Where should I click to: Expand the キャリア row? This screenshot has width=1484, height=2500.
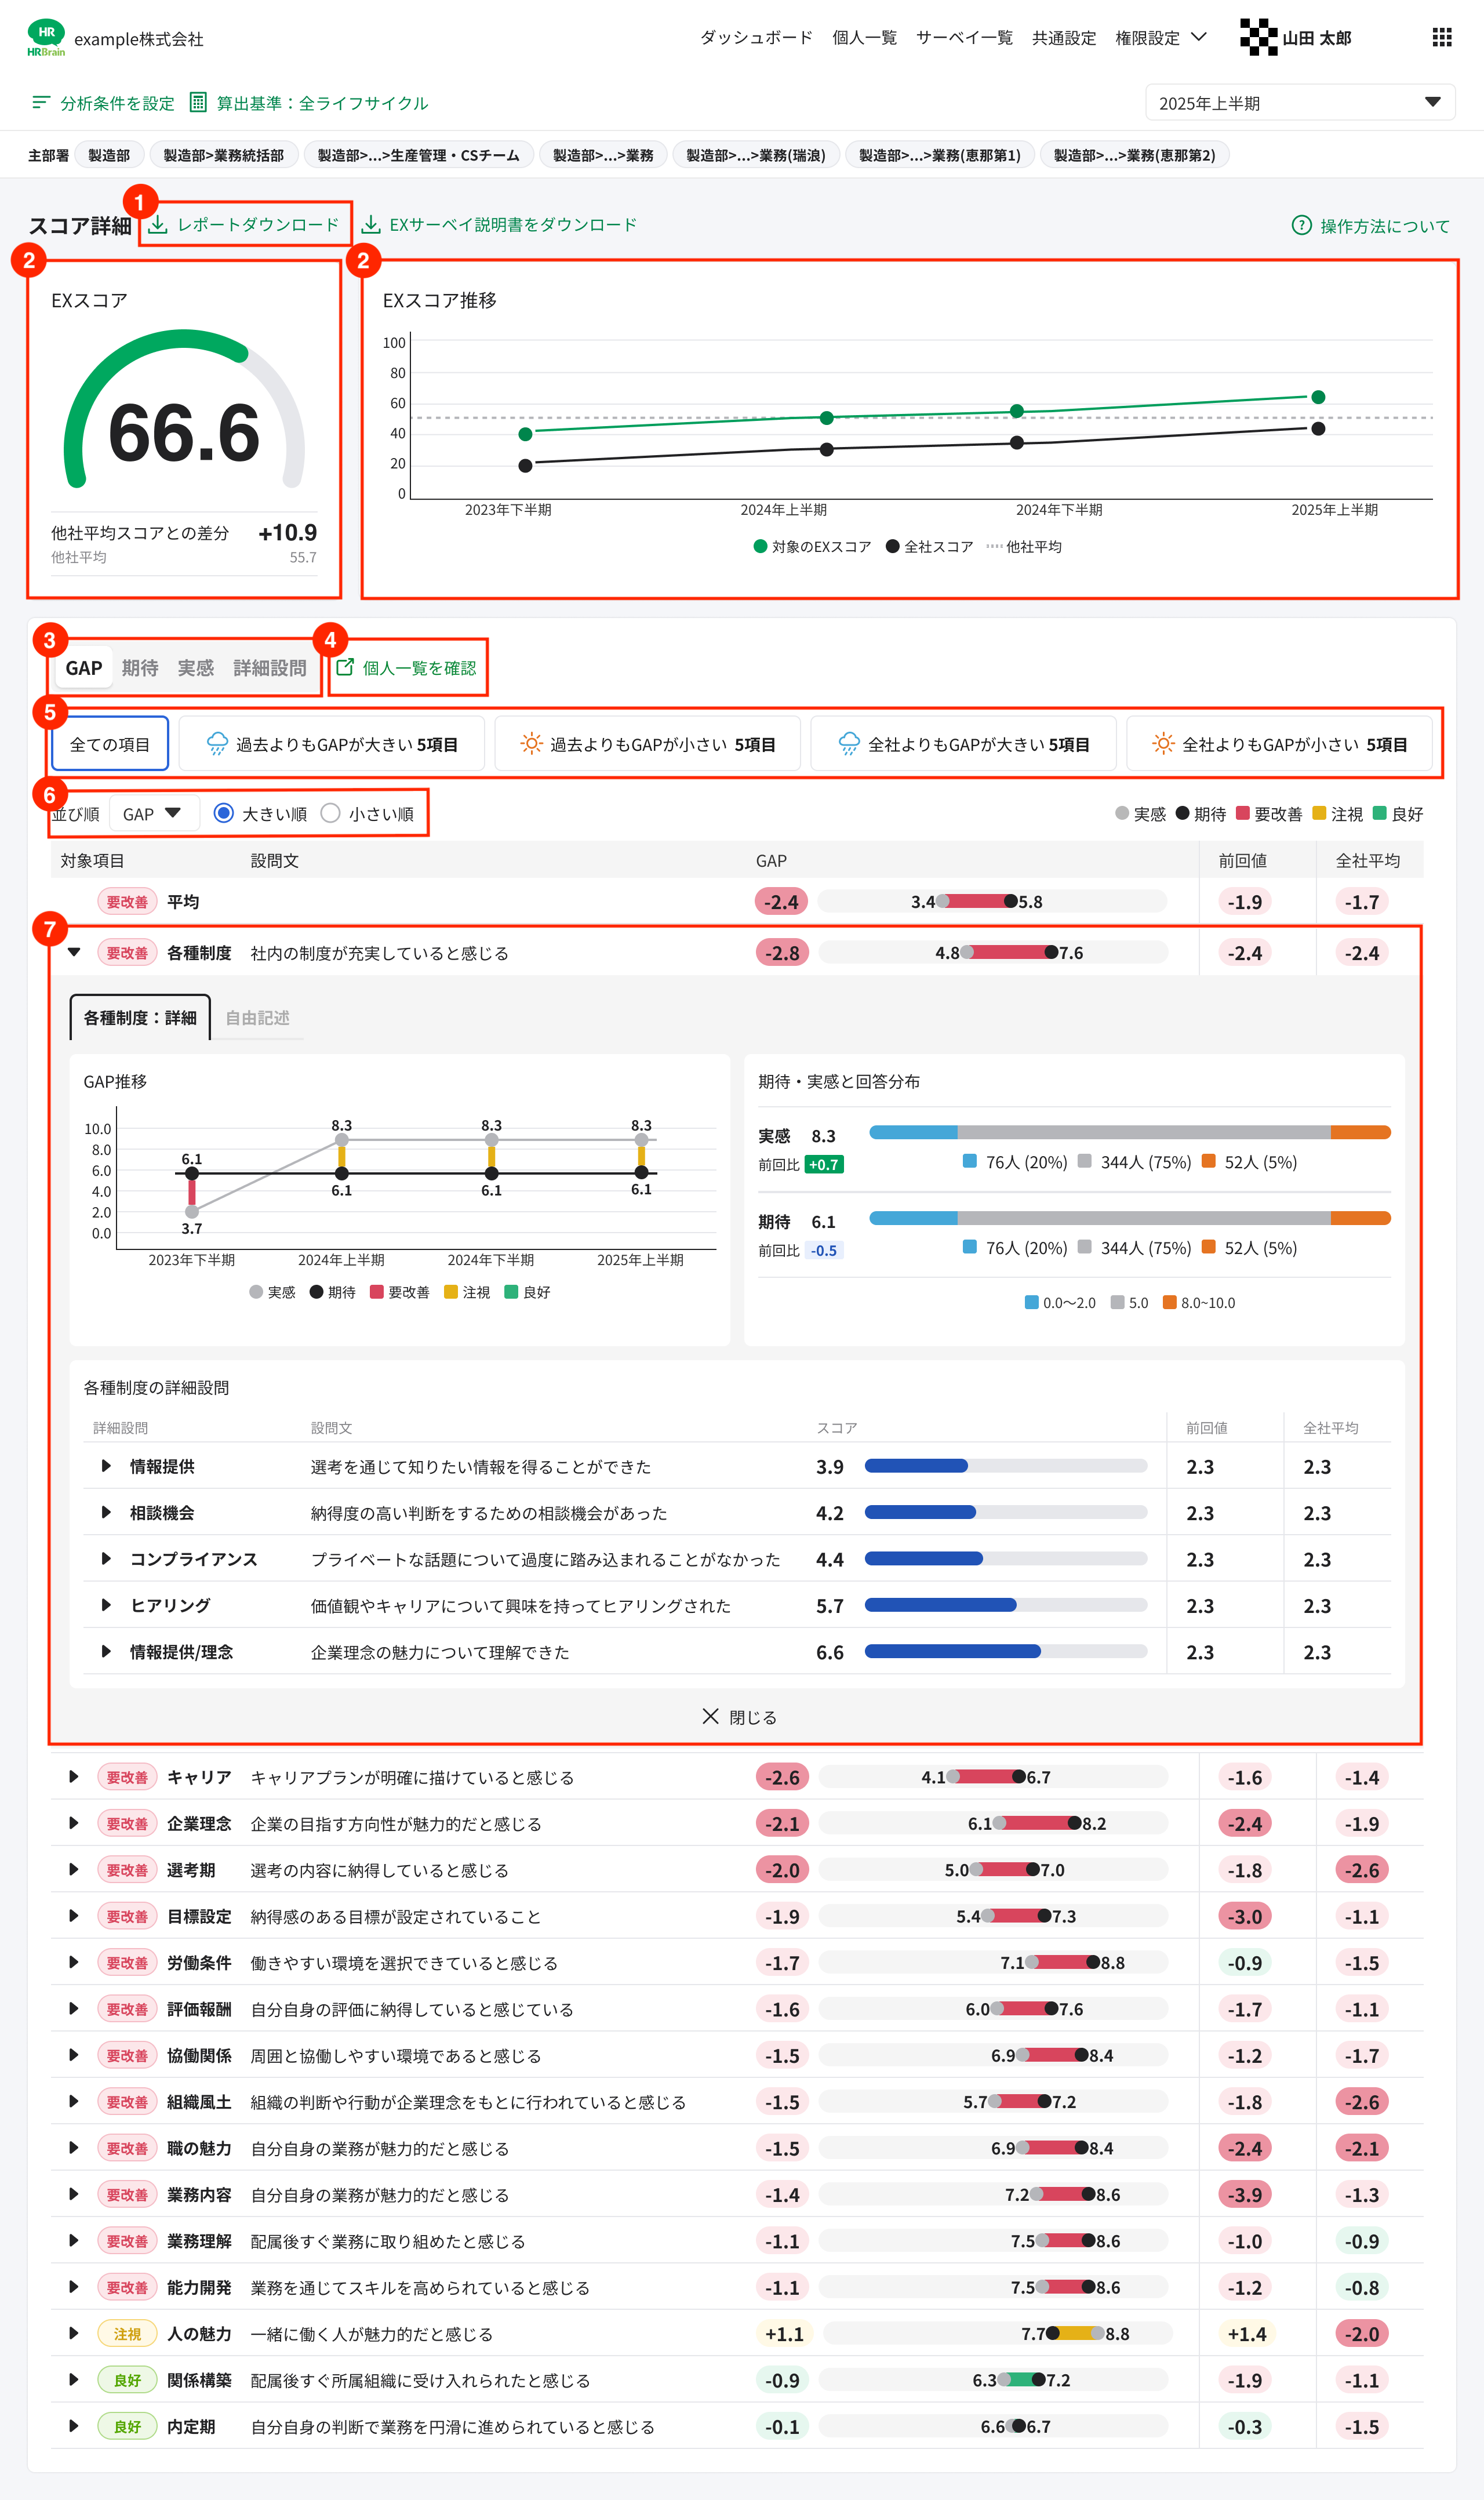point(73,1777)
